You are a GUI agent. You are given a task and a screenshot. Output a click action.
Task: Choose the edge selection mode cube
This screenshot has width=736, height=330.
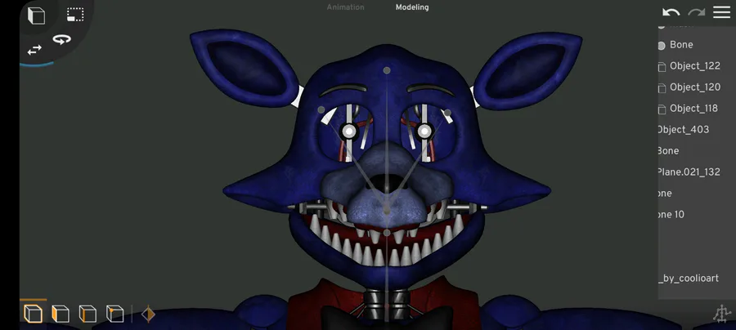click(x=88, y=314)
